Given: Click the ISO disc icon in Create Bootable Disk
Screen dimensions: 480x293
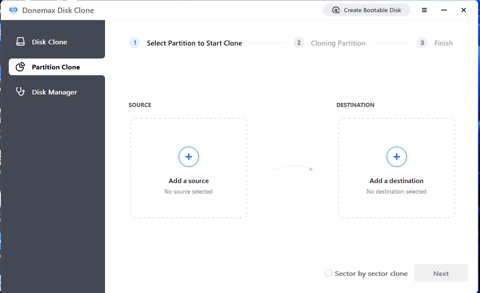Looking at the screenshot, I should coord(336,10).
